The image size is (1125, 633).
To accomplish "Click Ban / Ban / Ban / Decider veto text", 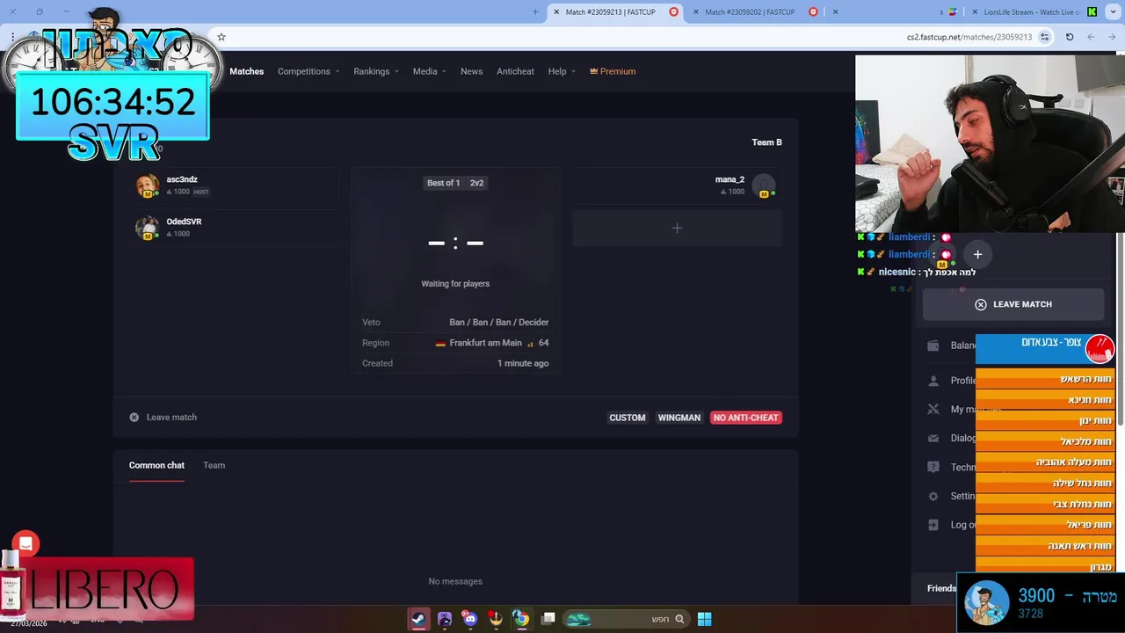I will pos(499,323).
